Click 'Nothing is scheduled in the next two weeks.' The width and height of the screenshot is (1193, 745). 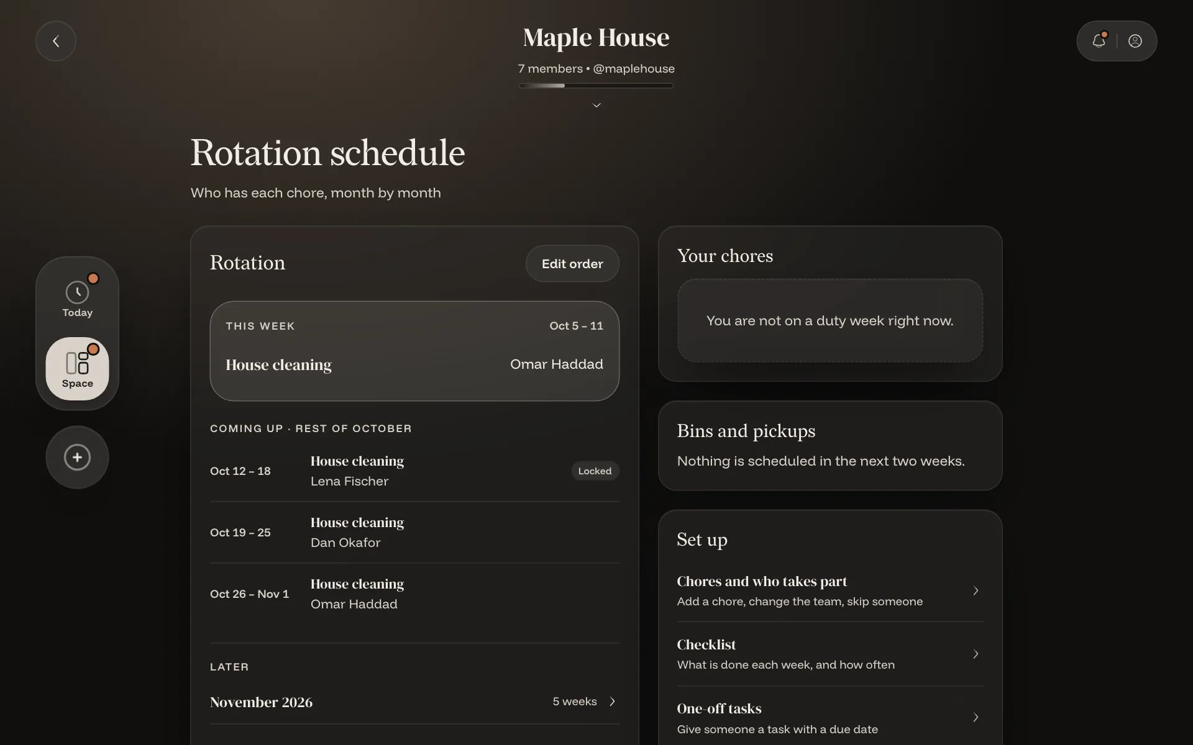point(821,461)
